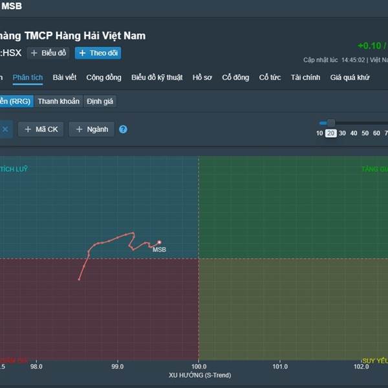Click the MSB trail start point
The width and height of the screenshot is (388, 388).
point(79,279)
